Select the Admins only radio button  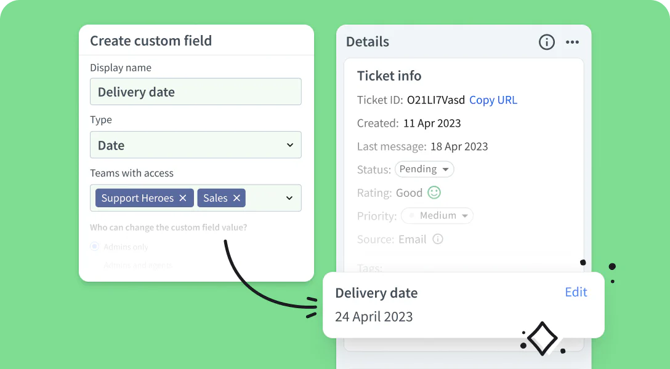coord(94,246)
